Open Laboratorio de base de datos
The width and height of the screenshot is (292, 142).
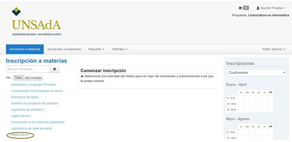tap(32, 128)
